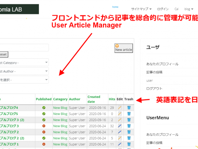The image size is (198, 149).
Task: Open the を選択 filter dropdown
Action: coord(24,80)
